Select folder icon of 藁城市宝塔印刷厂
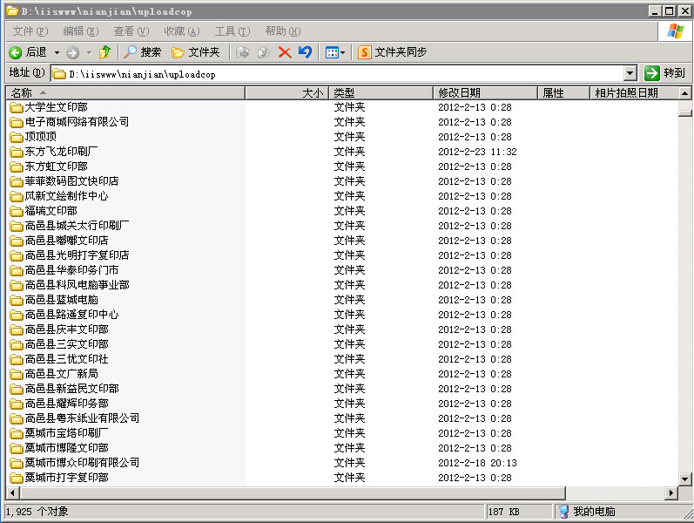Screen dimensions: 694x523 tap(17, 434)
